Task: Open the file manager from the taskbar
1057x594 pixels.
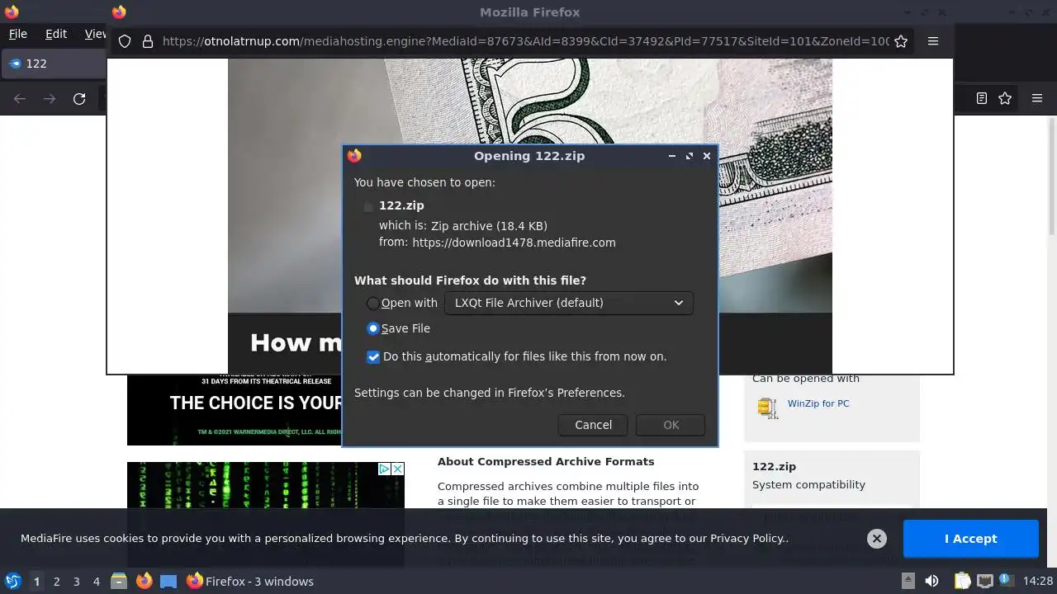Action: (x=119, y=582)
